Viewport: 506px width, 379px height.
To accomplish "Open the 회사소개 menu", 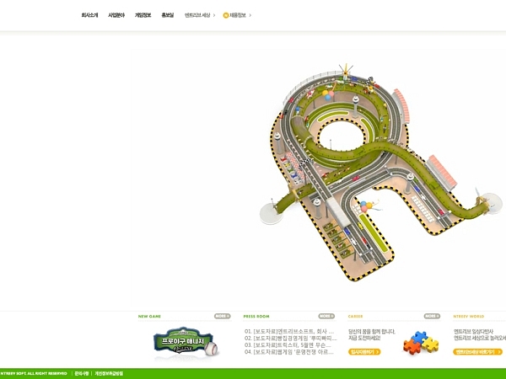I will click(x=89, y=15).
